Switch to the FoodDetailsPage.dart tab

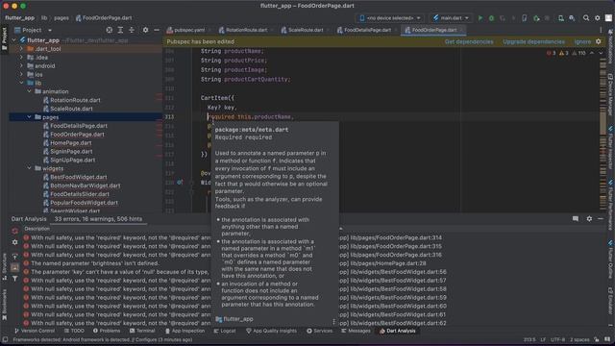click(x=367, y=30)
